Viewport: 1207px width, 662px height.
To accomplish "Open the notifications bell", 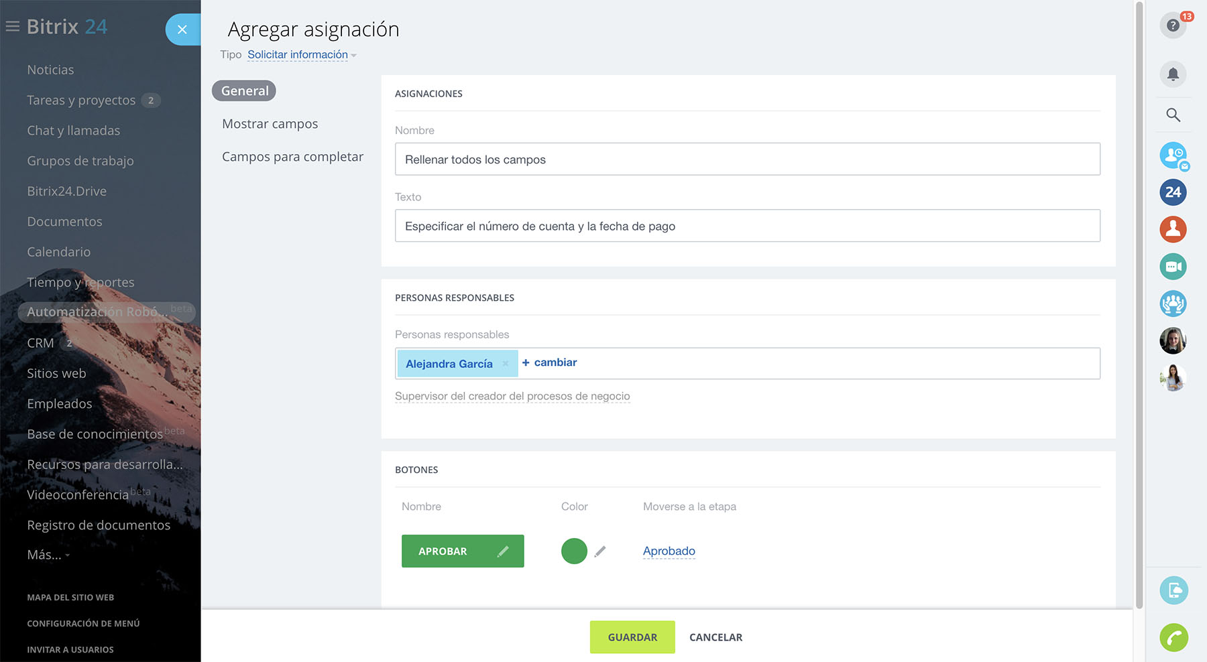I will click(x=1173, y=74).
